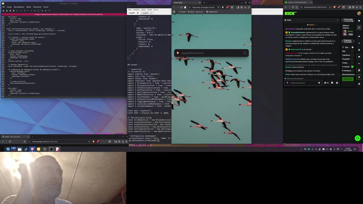Click the green Potwierdź button
This screenshot has width=363, height=204.
click(x=348, y=79)
